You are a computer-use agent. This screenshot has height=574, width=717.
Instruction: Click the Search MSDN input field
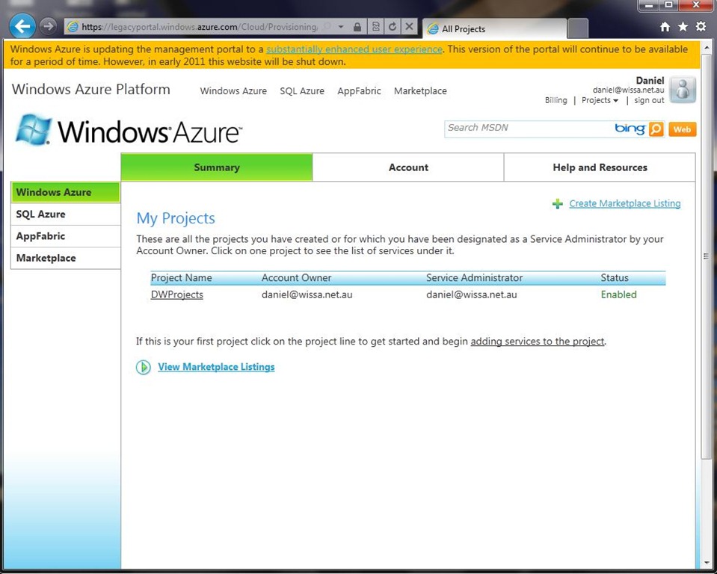[x=529, y=129]
